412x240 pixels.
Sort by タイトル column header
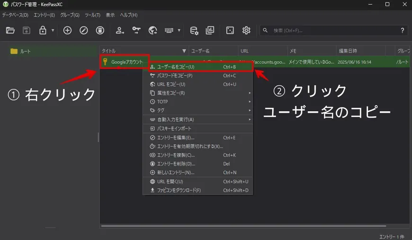[144, 51]
